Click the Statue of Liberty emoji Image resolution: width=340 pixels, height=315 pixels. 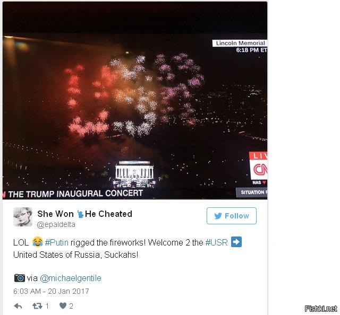[x=80, y=214]
